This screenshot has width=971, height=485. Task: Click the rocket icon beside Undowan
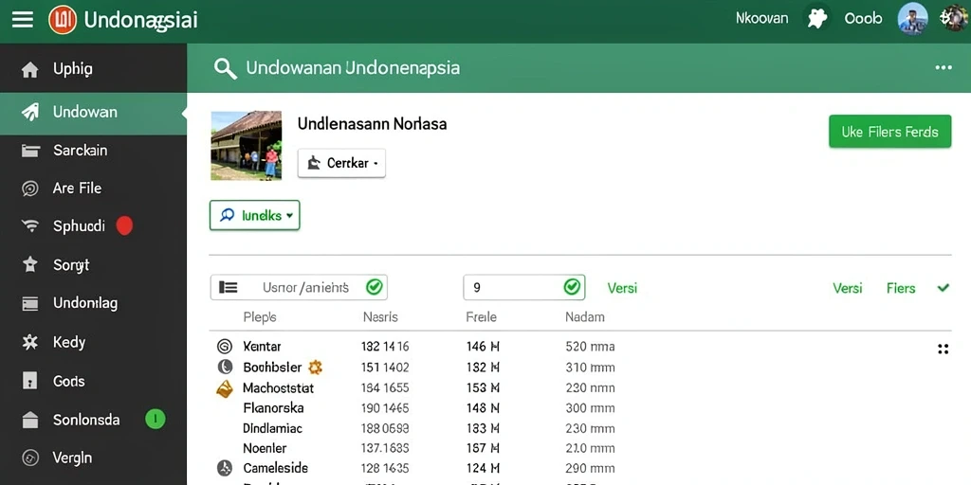pos(29,112)
